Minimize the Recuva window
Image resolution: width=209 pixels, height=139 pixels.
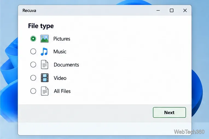[158, 10]
